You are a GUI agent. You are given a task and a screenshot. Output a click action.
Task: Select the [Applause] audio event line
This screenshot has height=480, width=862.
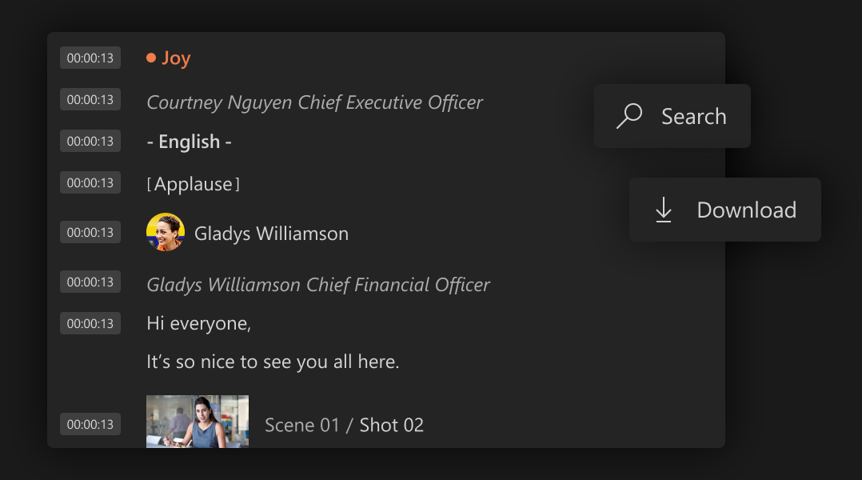[x=194, y=184]
